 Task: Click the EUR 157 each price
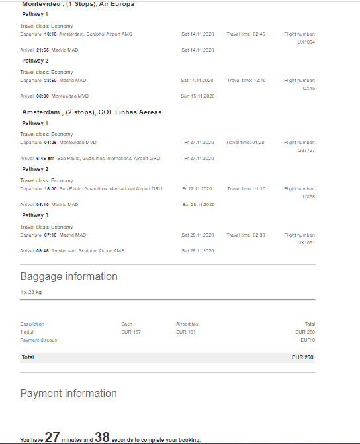131,332
